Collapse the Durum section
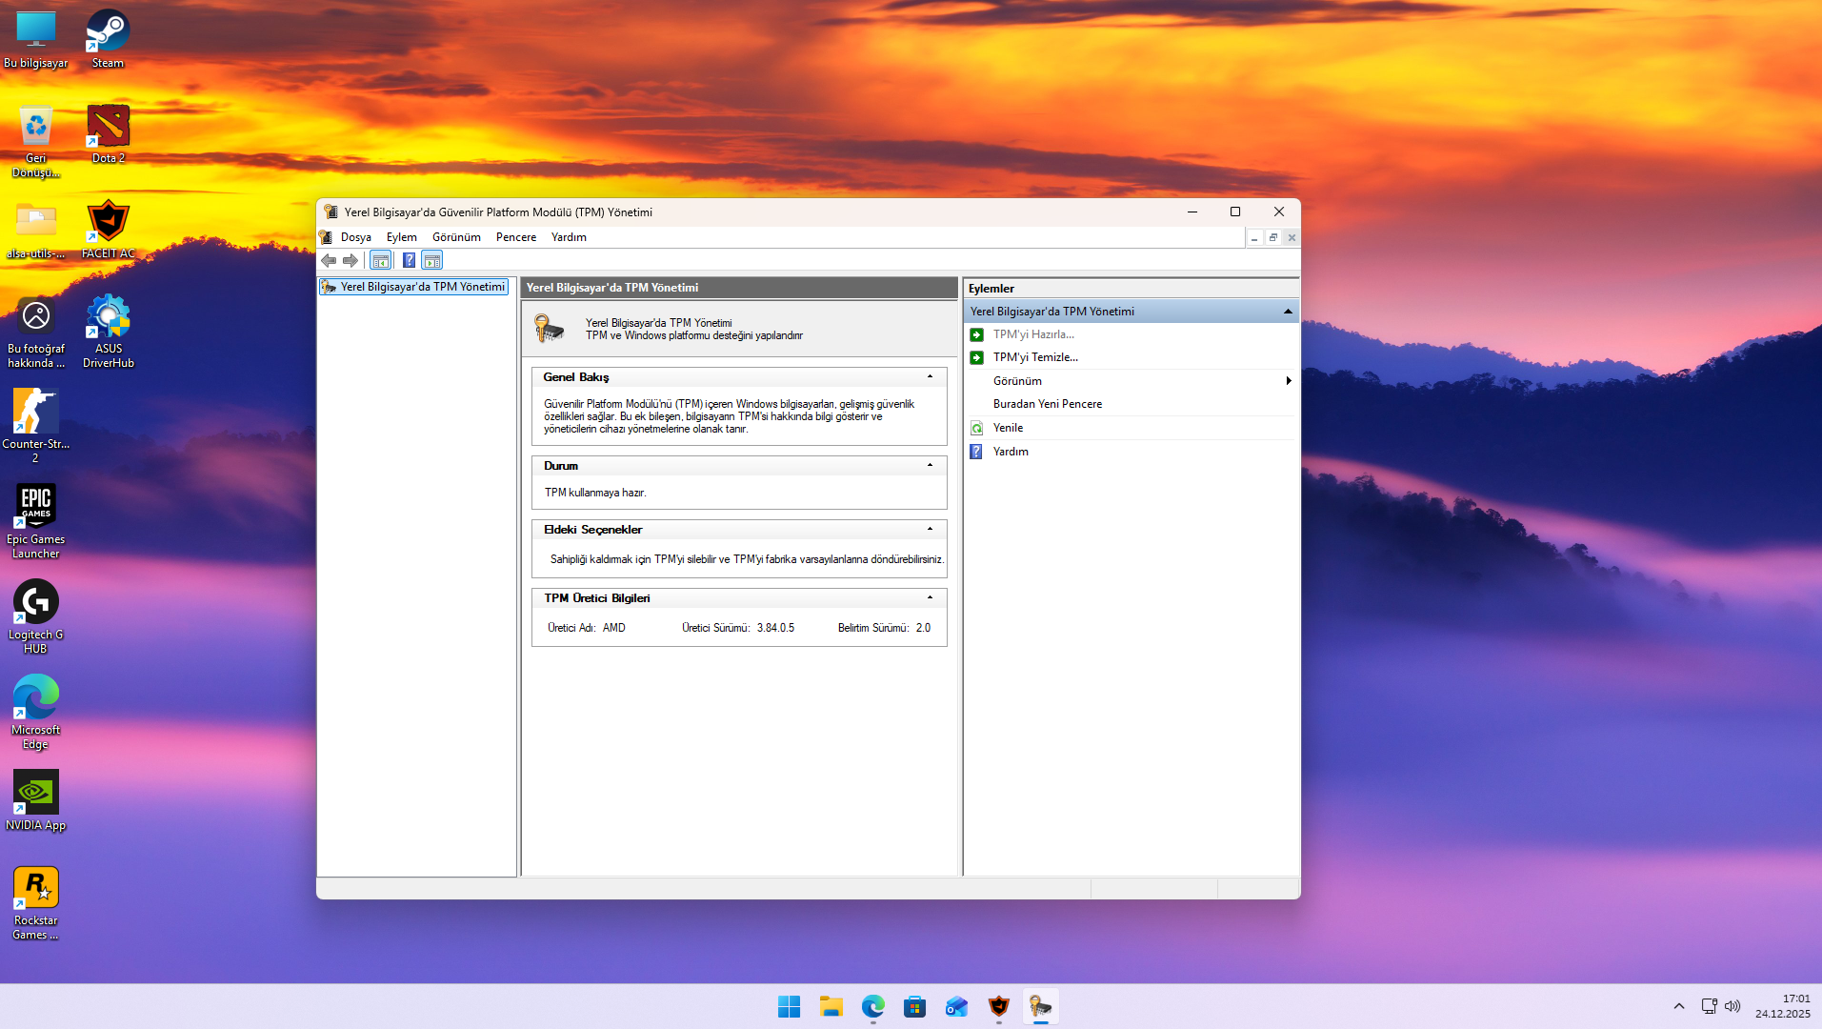 click(930, 466)
